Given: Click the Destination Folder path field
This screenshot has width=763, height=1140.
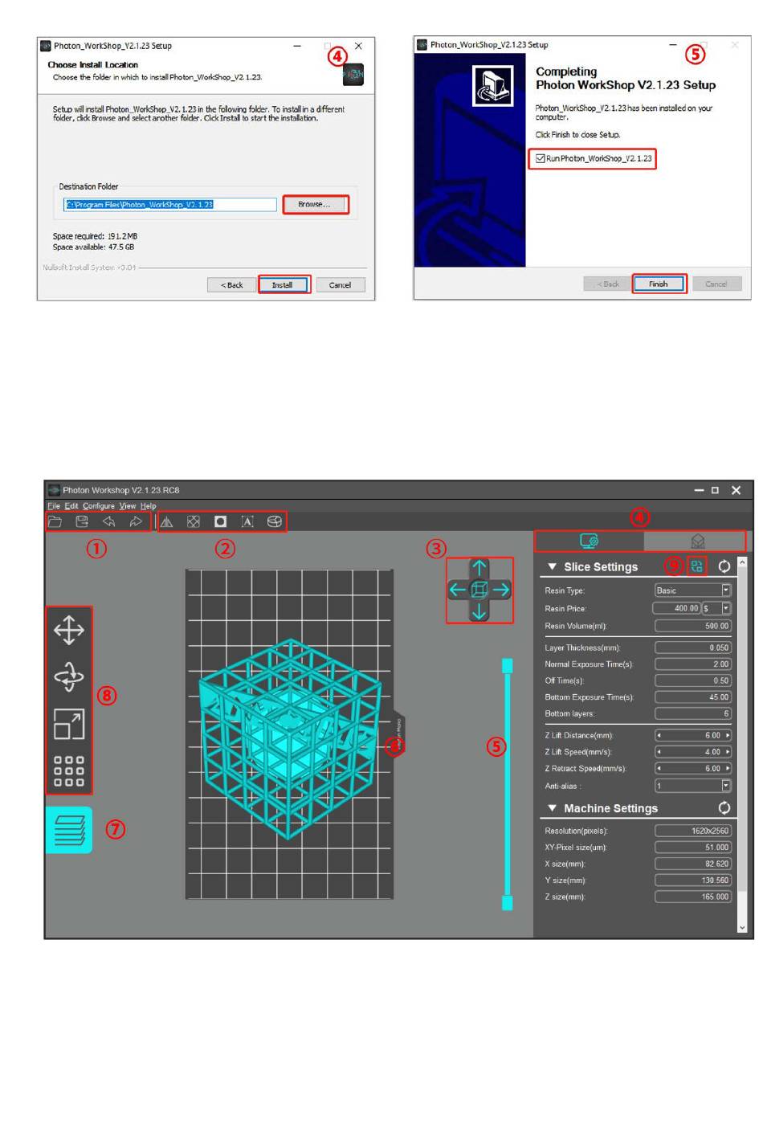Looking at the screenshot, I should pos(170,204).
